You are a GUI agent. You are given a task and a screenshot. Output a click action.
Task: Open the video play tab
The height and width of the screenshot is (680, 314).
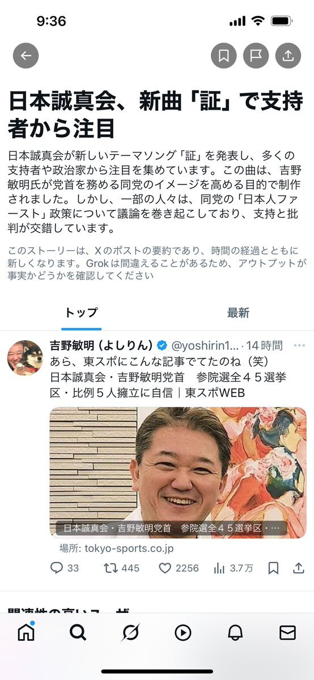point(183,633)
